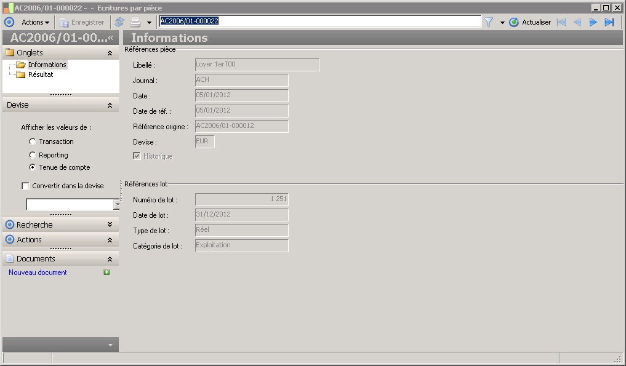Open the dropdown arrow beside filter funnel

(x=502, y=23)
